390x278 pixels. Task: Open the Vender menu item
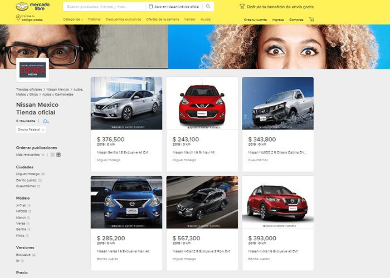click(x=190, y=19)
